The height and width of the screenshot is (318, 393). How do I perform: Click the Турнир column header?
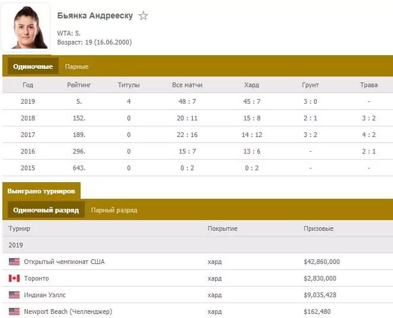[20, 228]
